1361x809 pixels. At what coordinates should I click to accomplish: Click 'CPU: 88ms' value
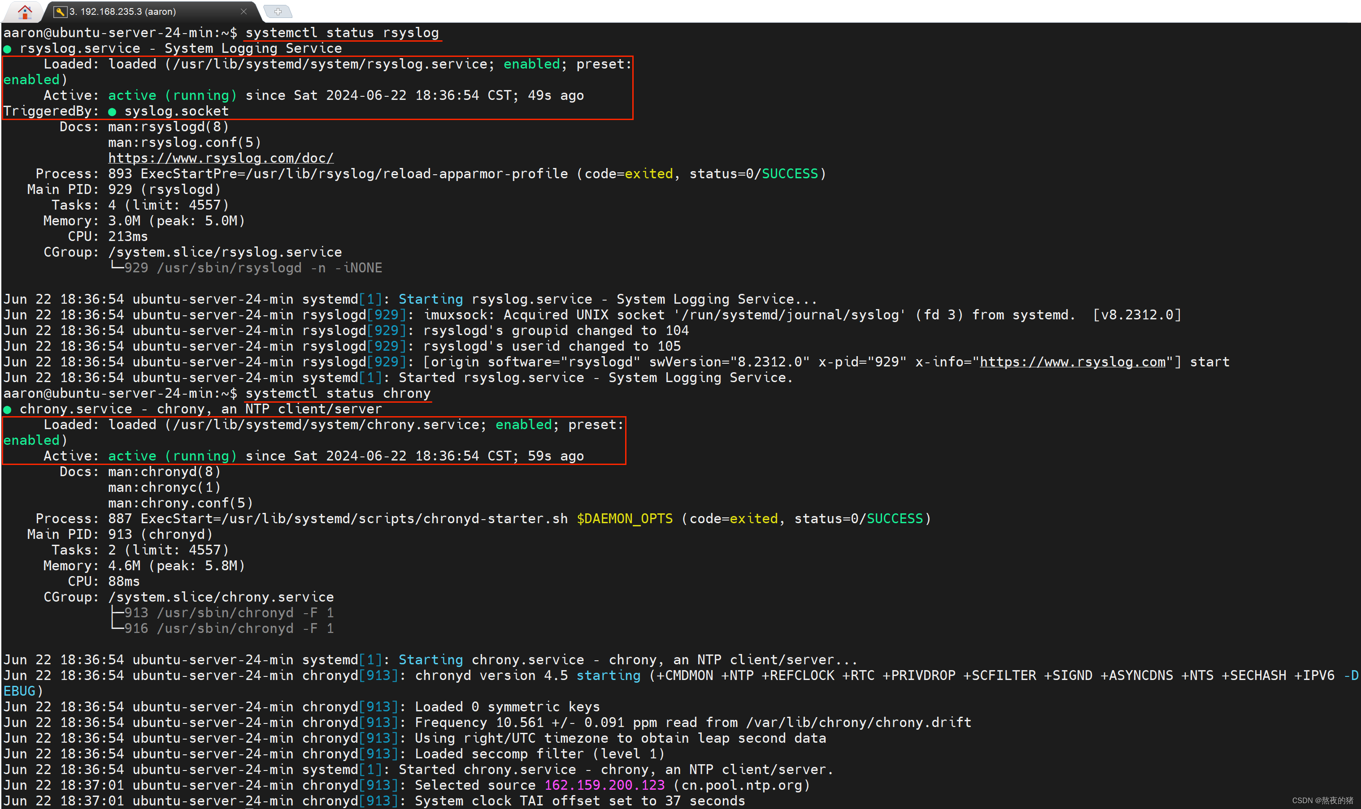(124, 582)
